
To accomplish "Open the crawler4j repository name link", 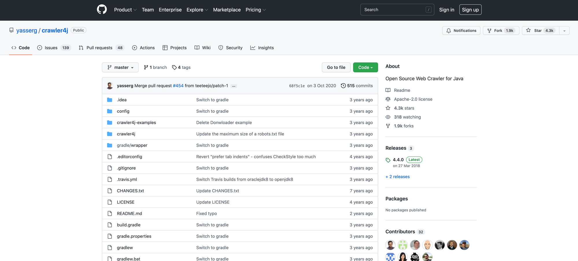I will (55, 30).
